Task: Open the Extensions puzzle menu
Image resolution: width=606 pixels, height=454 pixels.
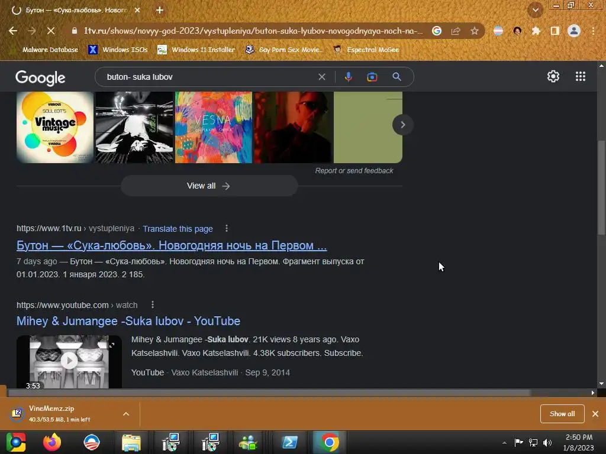Action: click(536, 31)
